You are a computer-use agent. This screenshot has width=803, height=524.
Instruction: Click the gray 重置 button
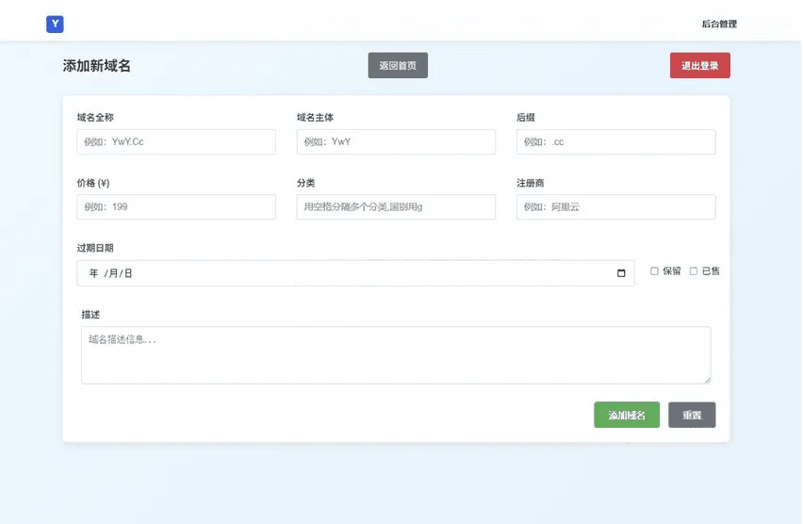tap(692, 415)
